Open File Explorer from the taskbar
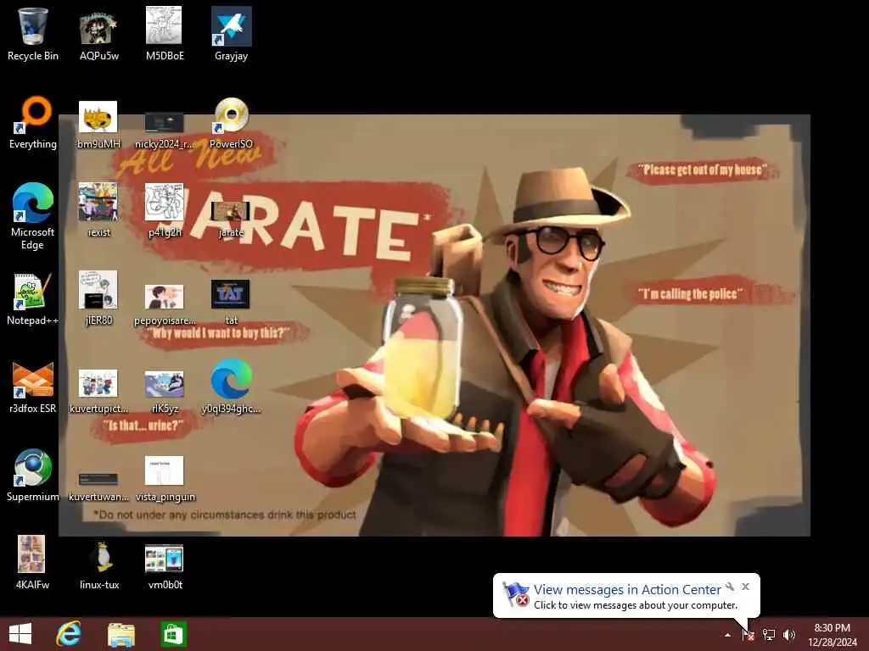869x651 pixels. (x=121, y=634)
